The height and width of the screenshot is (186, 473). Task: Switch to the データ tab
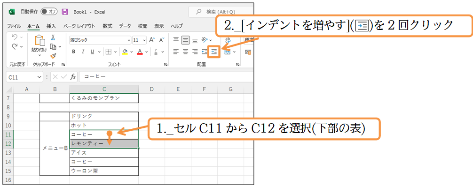(x=125, y=26)
